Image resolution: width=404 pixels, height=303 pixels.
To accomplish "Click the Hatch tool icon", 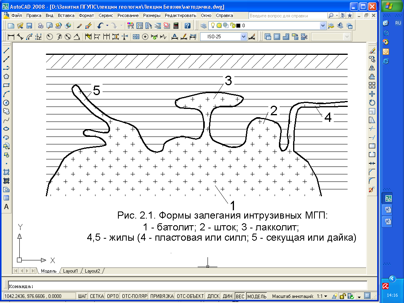I will click(x=6, y=172).
